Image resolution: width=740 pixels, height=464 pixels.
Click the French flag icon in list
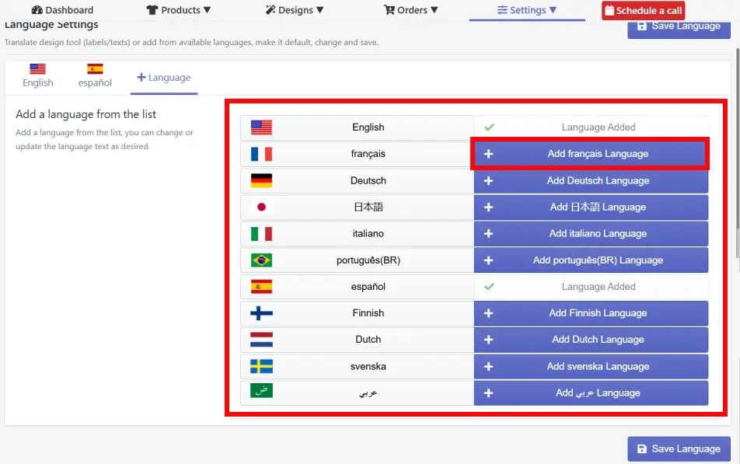261,154
